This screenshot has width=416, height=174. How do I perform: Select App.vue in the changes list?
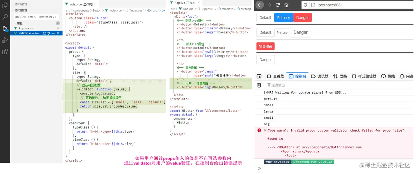point(36,28)
